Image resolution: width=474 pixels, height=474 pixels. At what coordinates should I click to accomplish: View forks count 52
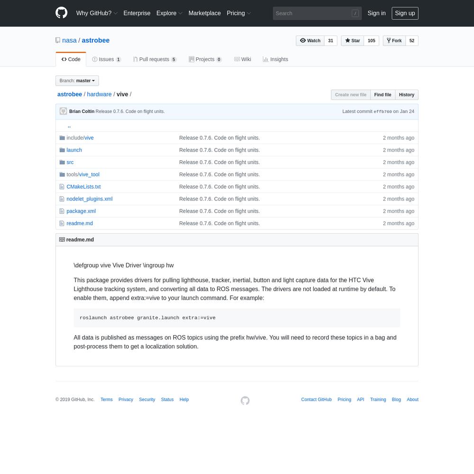pyautogui.click(x=412, y=40)
